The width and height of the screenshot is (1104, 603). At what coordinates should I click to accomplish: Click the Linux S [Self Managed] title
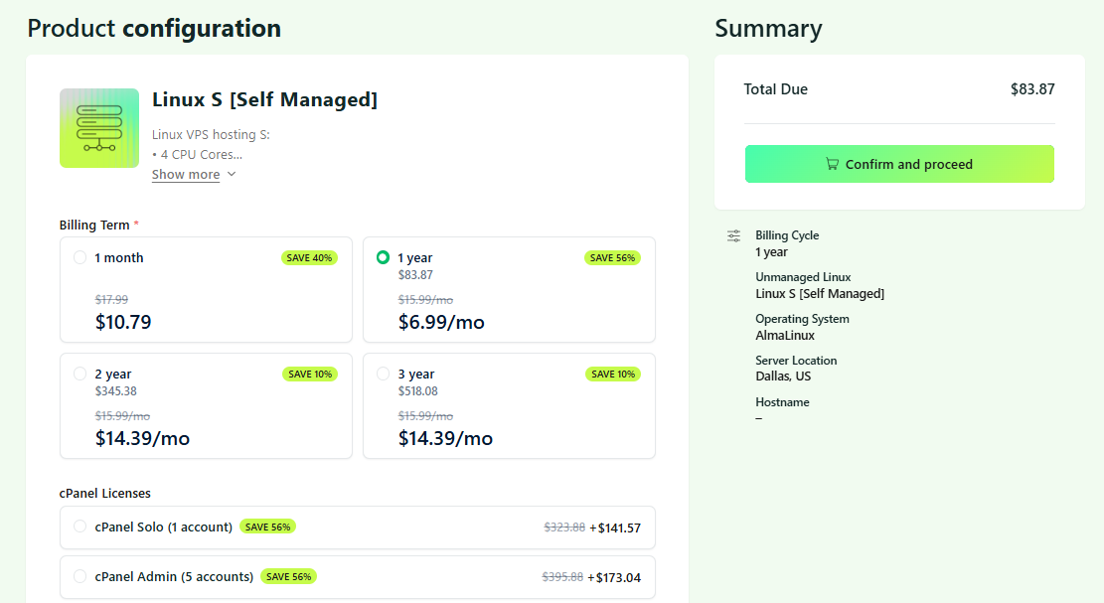[264, 100]
